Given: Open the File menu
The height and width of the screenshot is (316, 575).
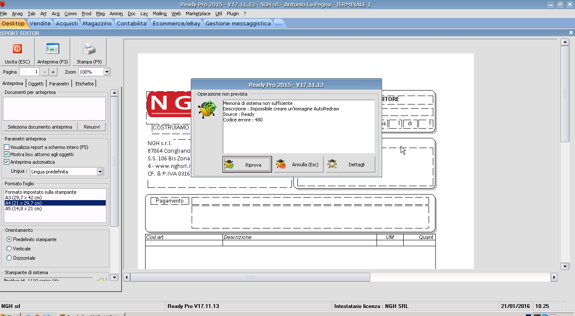Looking at the screenshot, I should 3,14.
